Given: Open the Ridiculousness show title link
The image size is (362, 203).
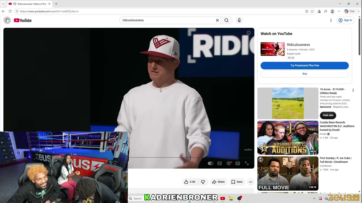Looking at the screenshot, I should pyautogui.click(x=298, y=45).
